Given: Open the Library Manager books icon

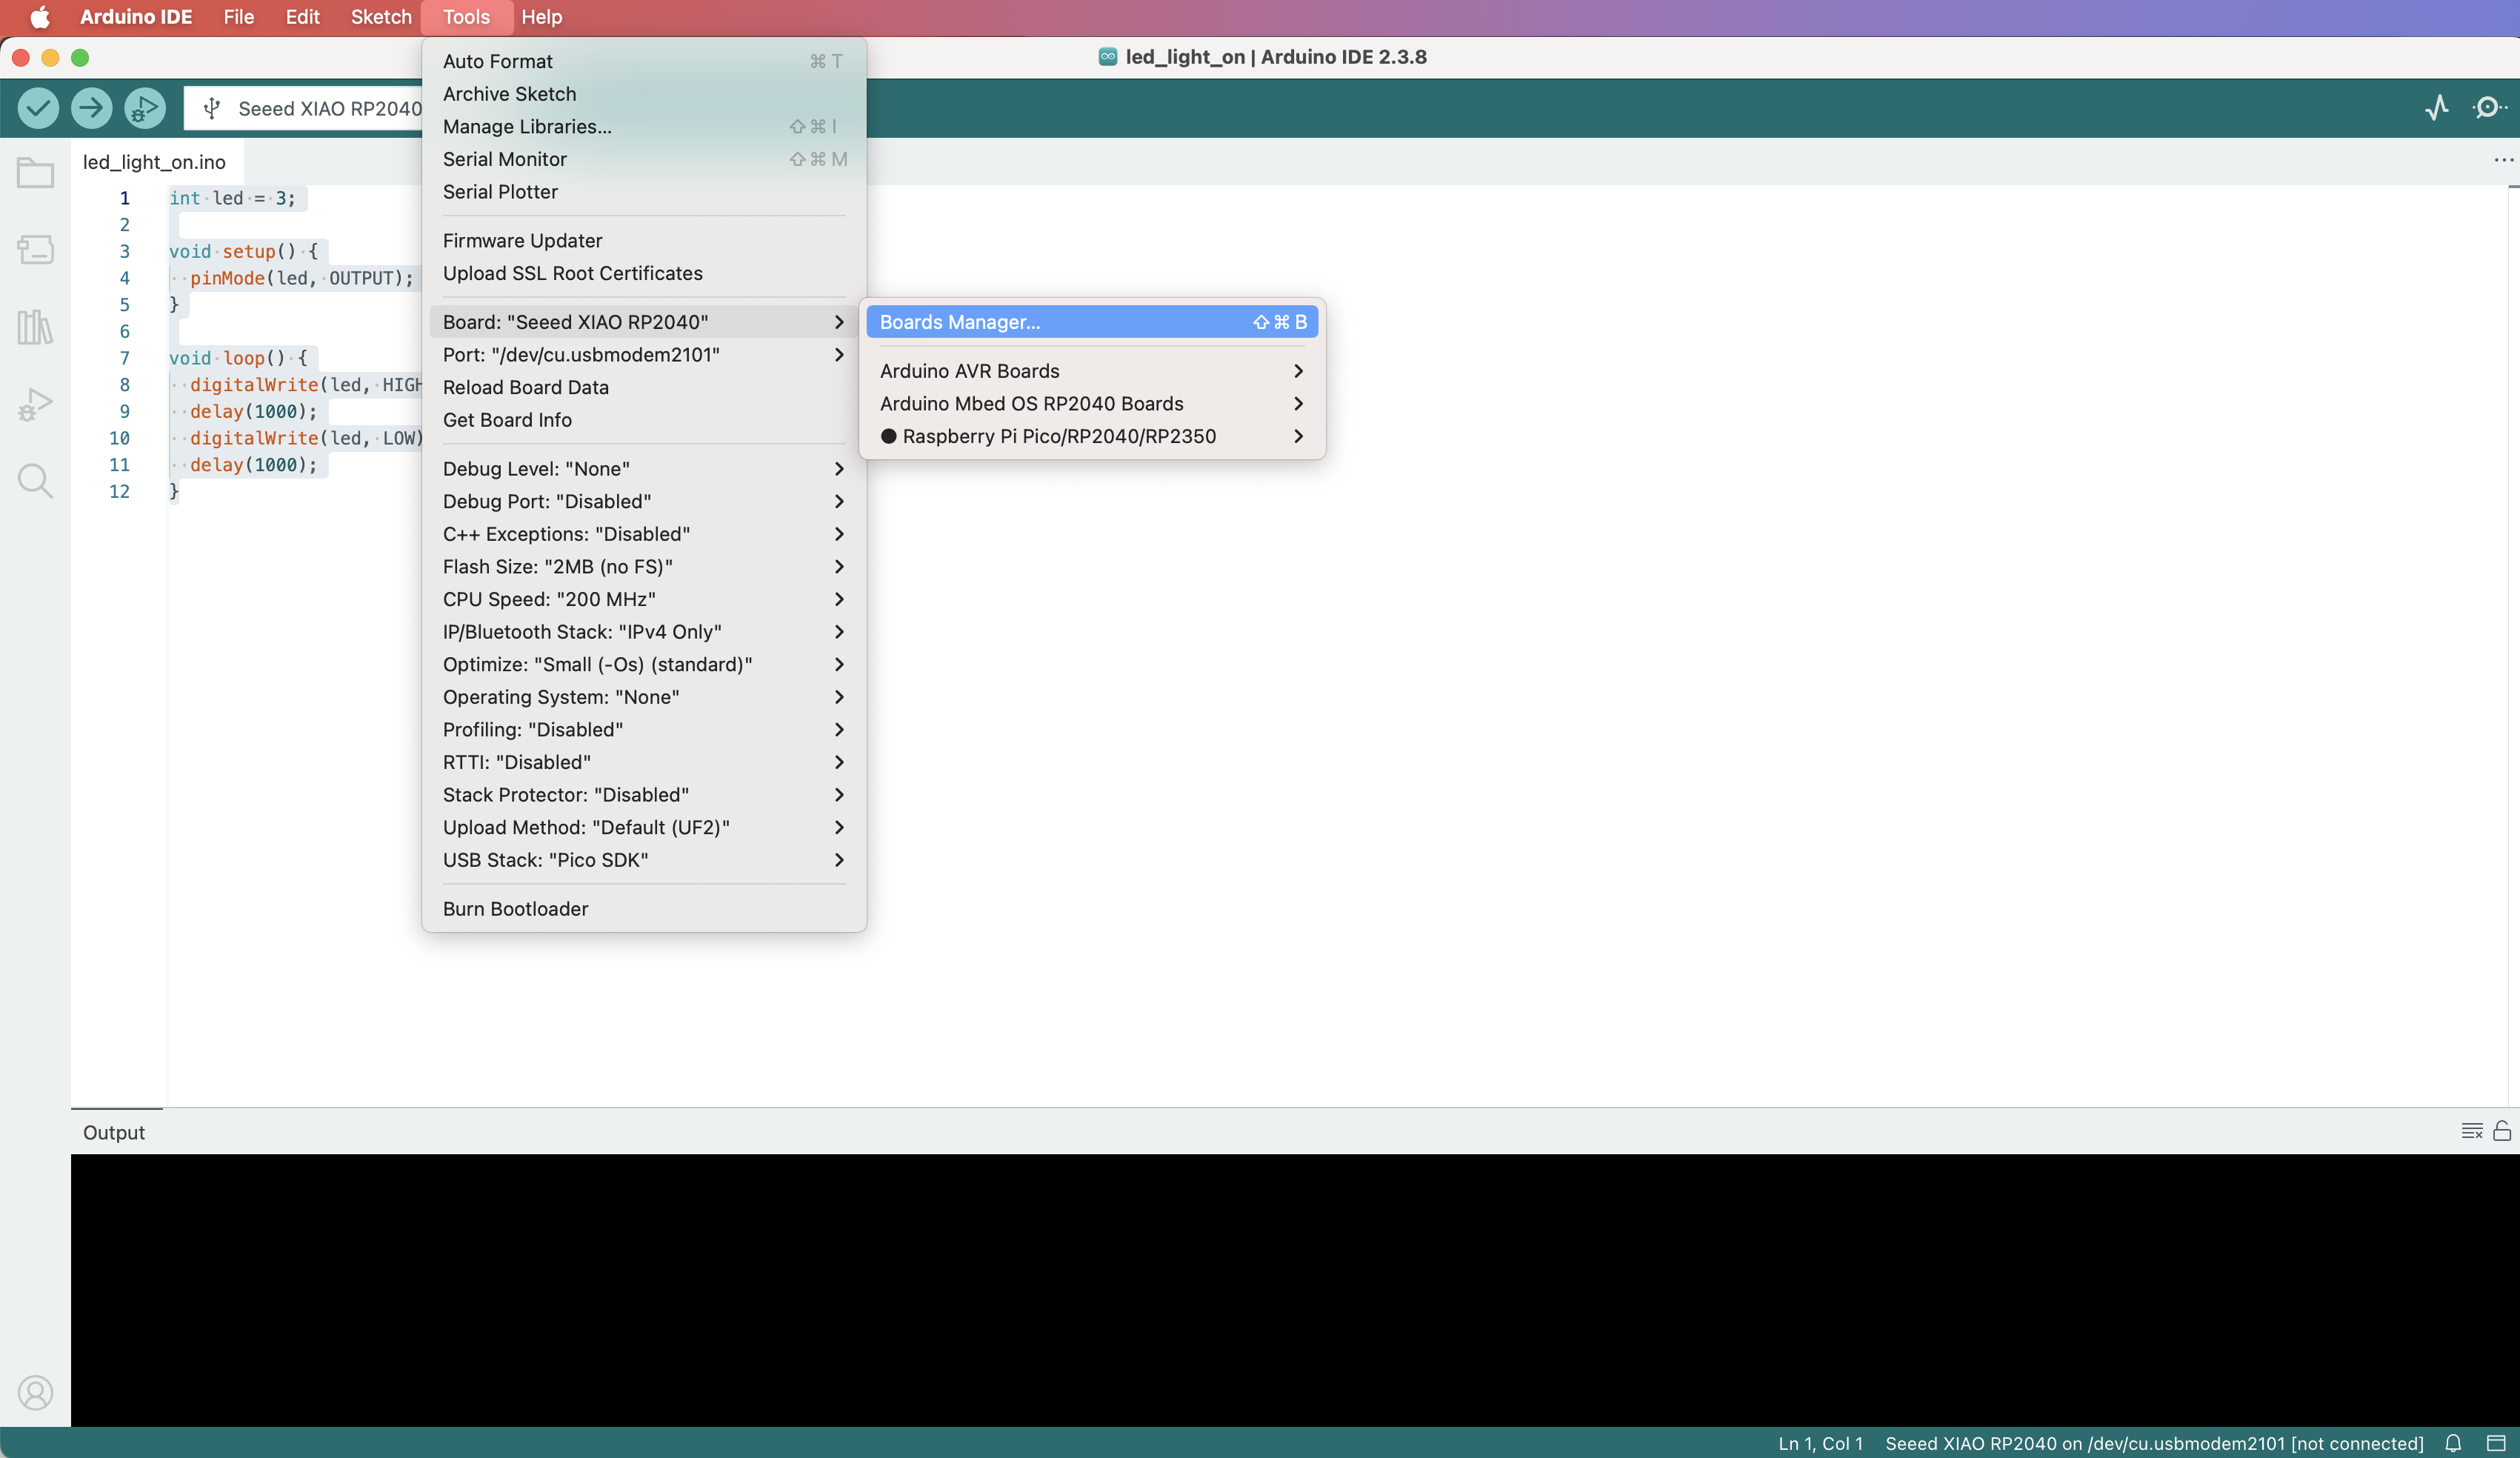Looking at the screenshot, I should 35,327.
